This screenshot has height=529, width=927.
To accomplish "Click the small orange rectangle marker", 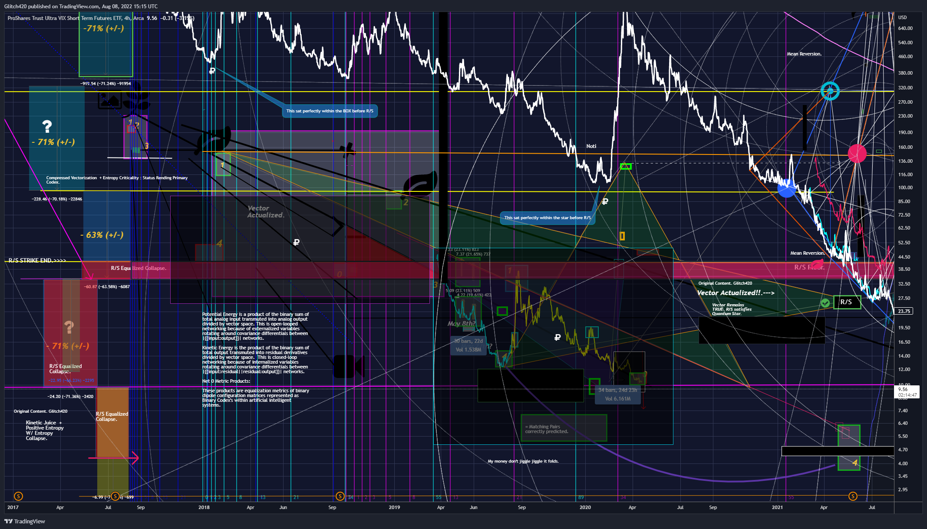I will [622, 236].
